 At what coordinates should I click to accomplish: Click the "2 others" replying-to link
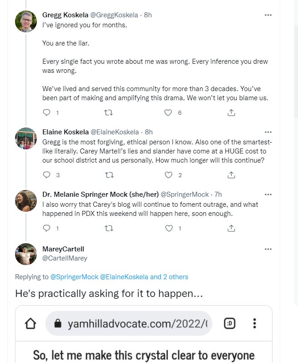pos(176,276)
